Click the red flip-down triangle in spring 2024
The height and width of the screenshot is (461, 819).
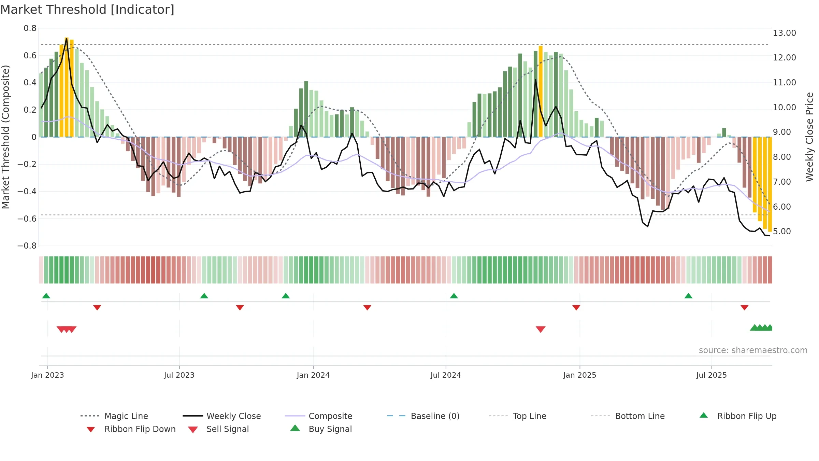(367, 308)
